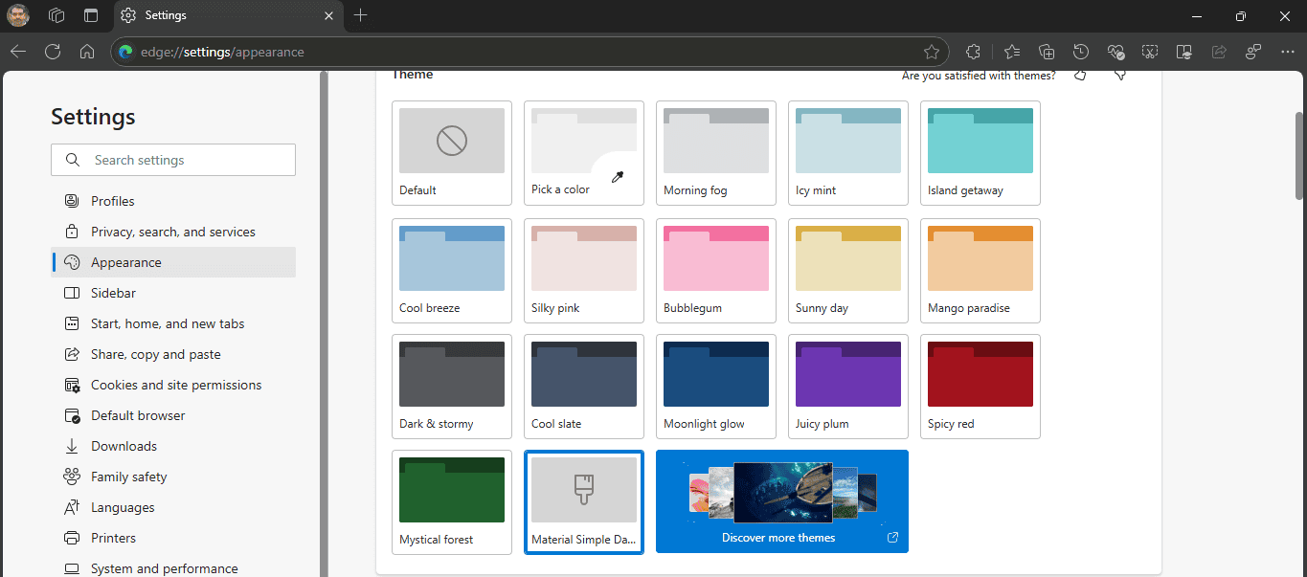Open Browser essentials heart icon
Viewport: 1307px width, 577px height.
pos(1115,52)
